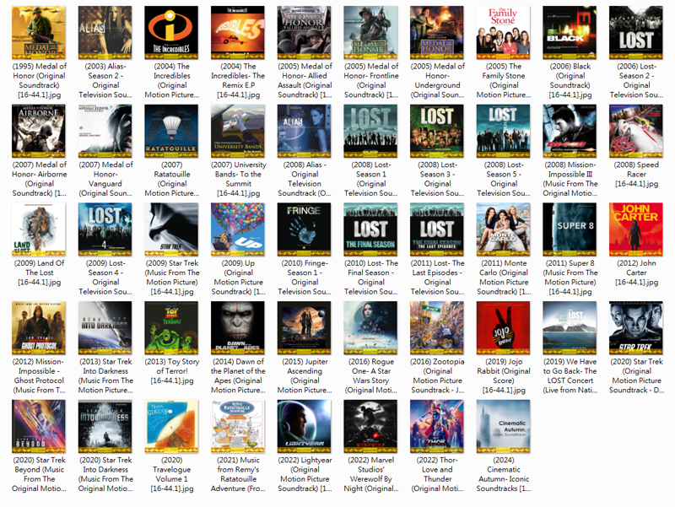Select Medal of Honor Allied Assault cover
This screenshot has height=507, width=675.
click(x=305, y=33)
